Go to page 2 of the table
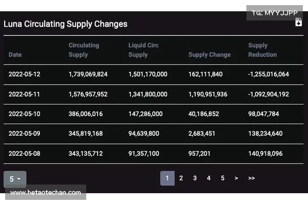The image size is (308, 205). [181, 178]
